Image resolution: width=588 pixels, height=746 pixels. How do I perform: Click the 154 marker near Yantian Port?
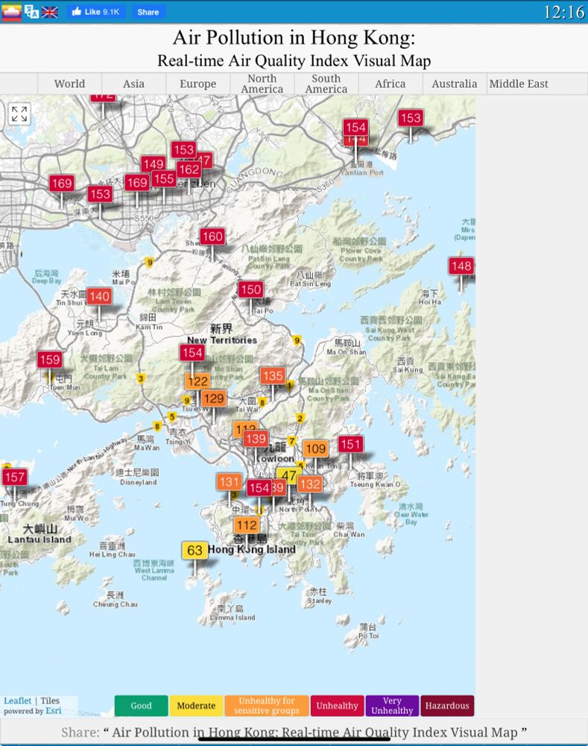355,128
